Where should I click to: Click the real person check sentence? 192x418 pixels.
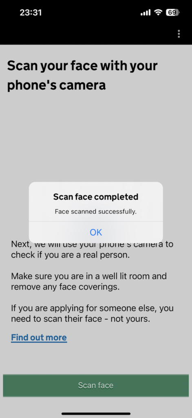click(92, 249)
